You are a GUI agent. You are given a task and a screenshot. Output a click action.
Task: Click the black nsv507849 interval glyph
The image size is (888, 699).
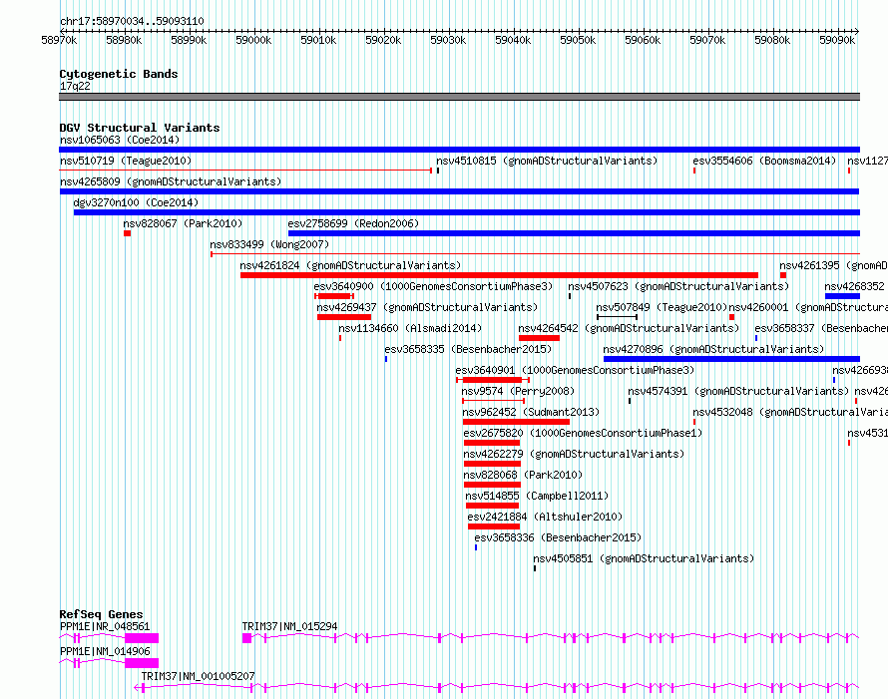617,317
